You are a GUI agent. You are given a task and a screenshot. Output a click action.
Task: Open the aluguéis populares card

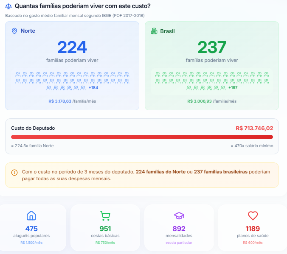click(x=31, y=228)
